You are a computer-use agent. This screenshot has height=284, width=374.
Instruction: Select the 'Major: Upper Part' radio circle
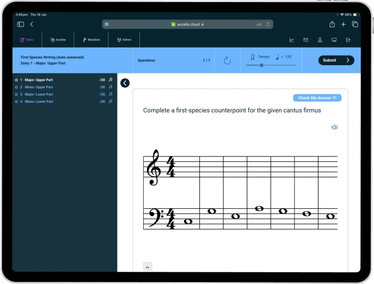pyautogui.click(x=17, y=80)
